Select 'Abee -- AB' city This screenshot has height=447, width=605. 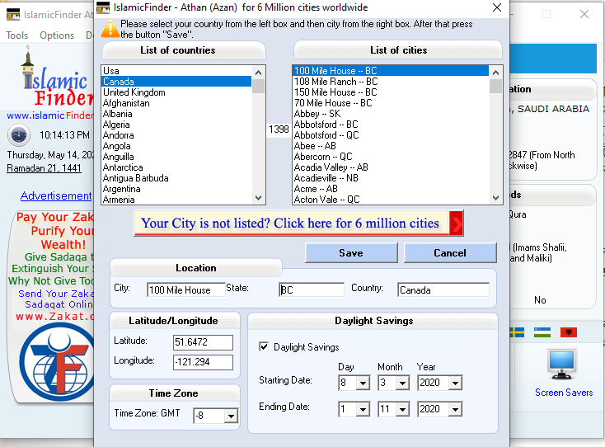coord(391,146)
